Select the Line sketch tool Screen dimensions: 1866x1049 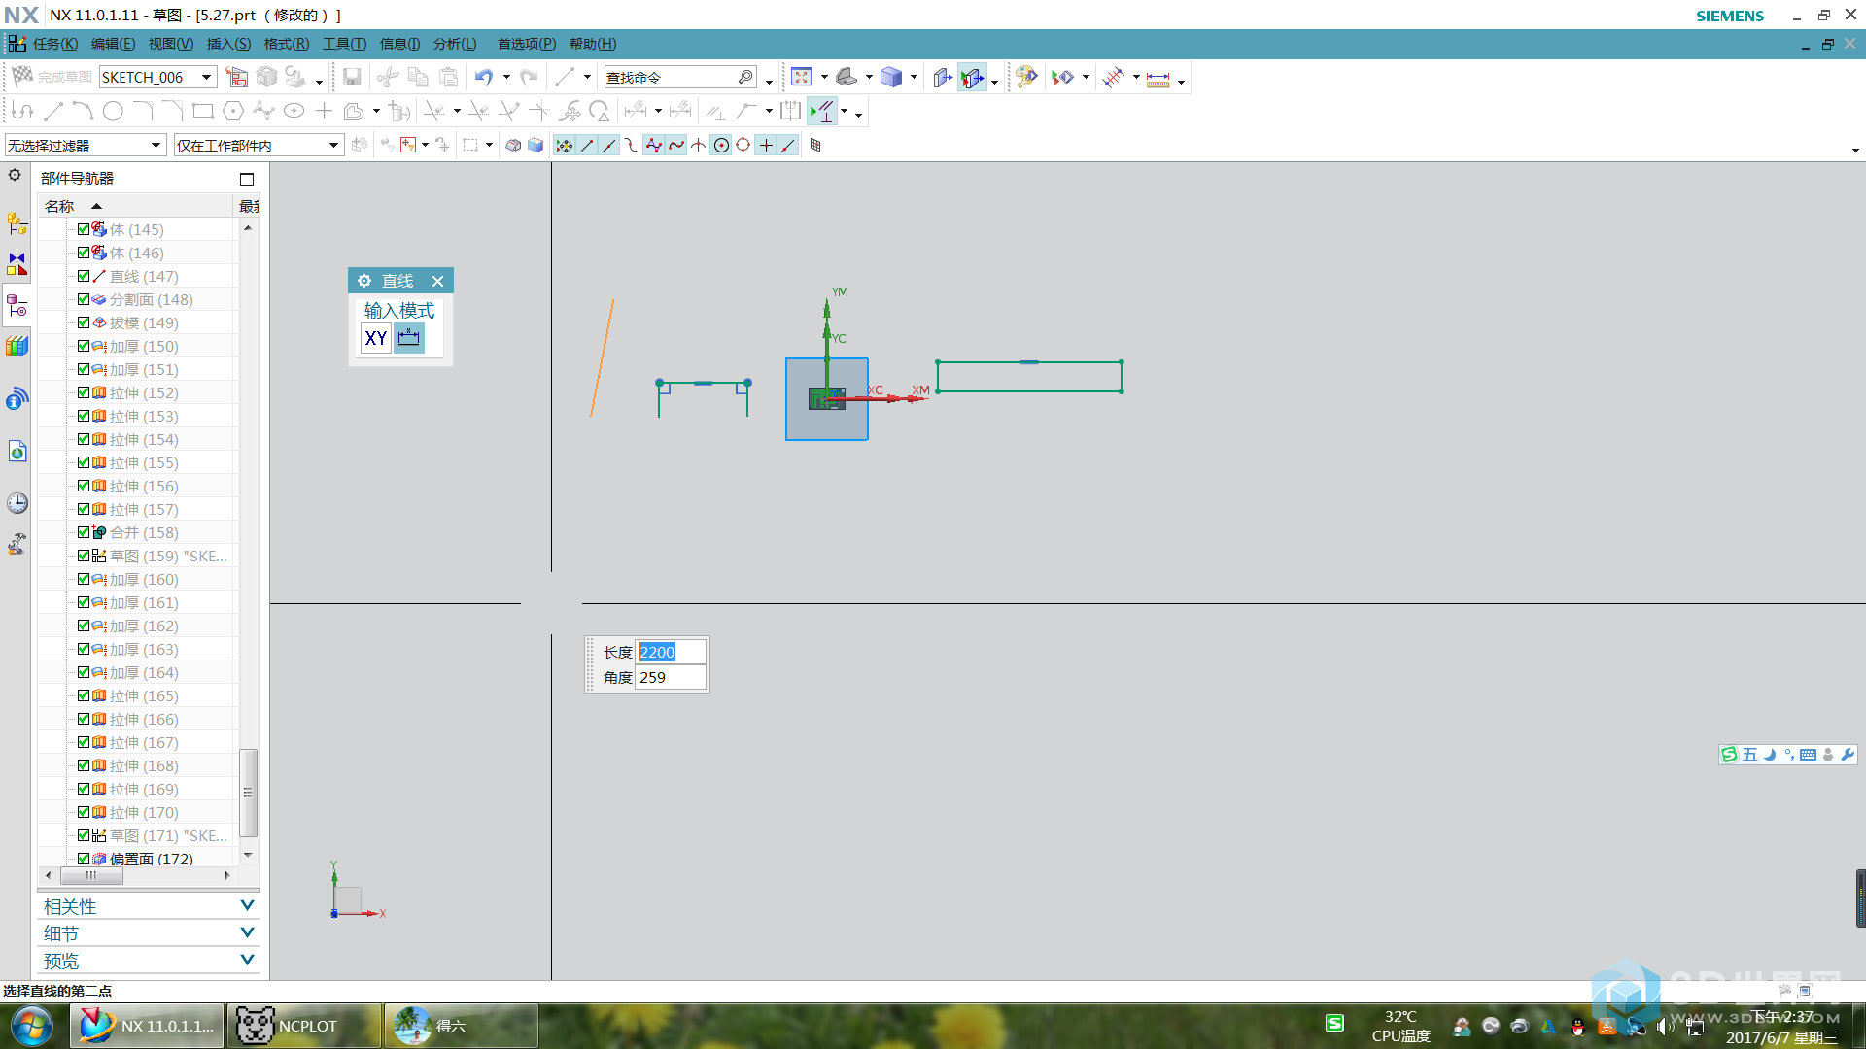(52, 111)
